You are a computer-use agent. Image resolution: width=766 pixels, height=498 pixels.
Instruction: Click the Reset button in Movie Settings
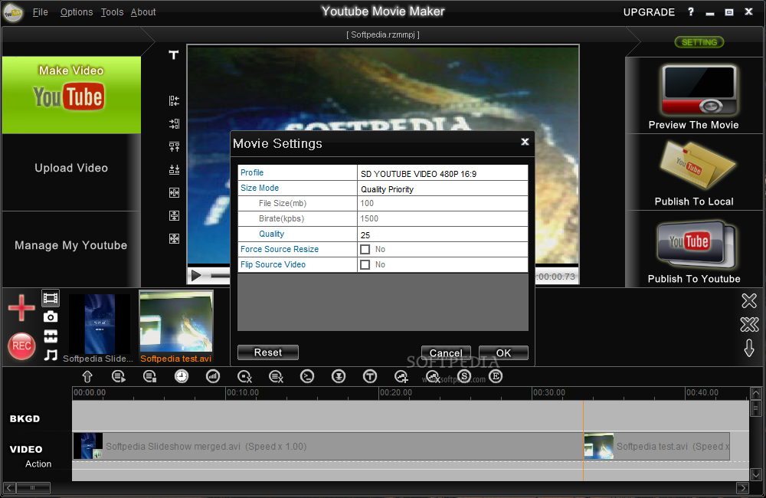[267, 352]
